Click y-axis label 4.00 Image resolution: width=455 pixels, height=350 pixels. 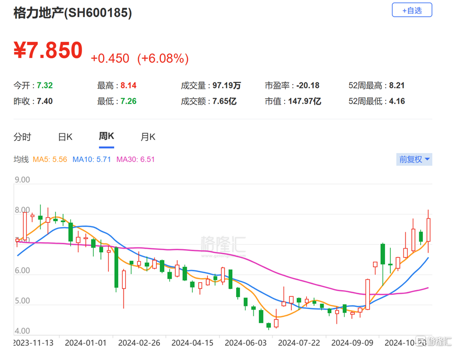(22, 331)
